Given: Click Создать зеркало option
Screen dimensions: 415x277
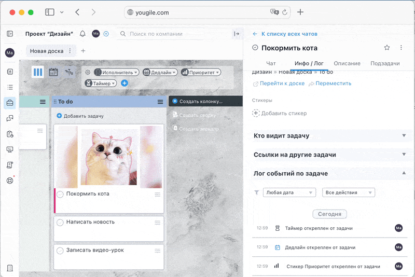Looking at the screenshot, I should (196, 129).
